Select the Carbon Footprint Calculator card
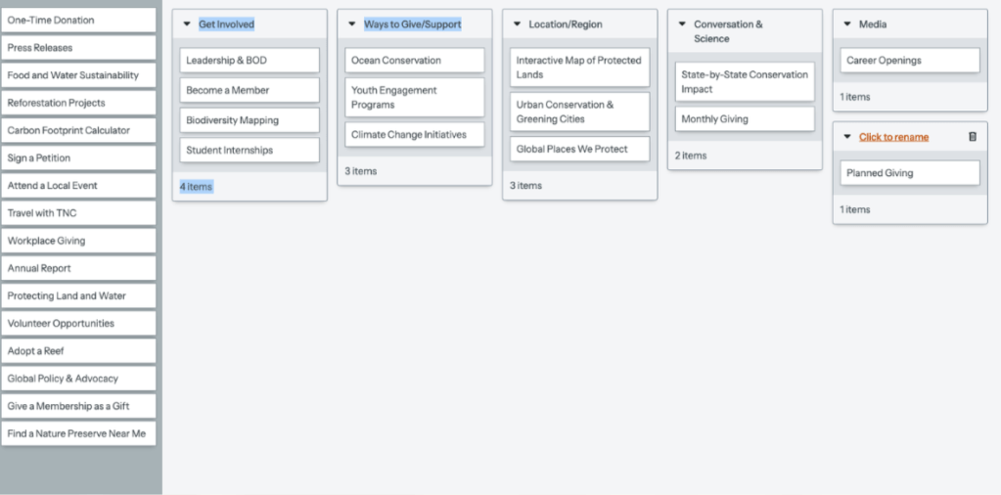Image resolution: width=1001 pixels, height=495 pixels. pyautogui.click(x=78, y=130)
